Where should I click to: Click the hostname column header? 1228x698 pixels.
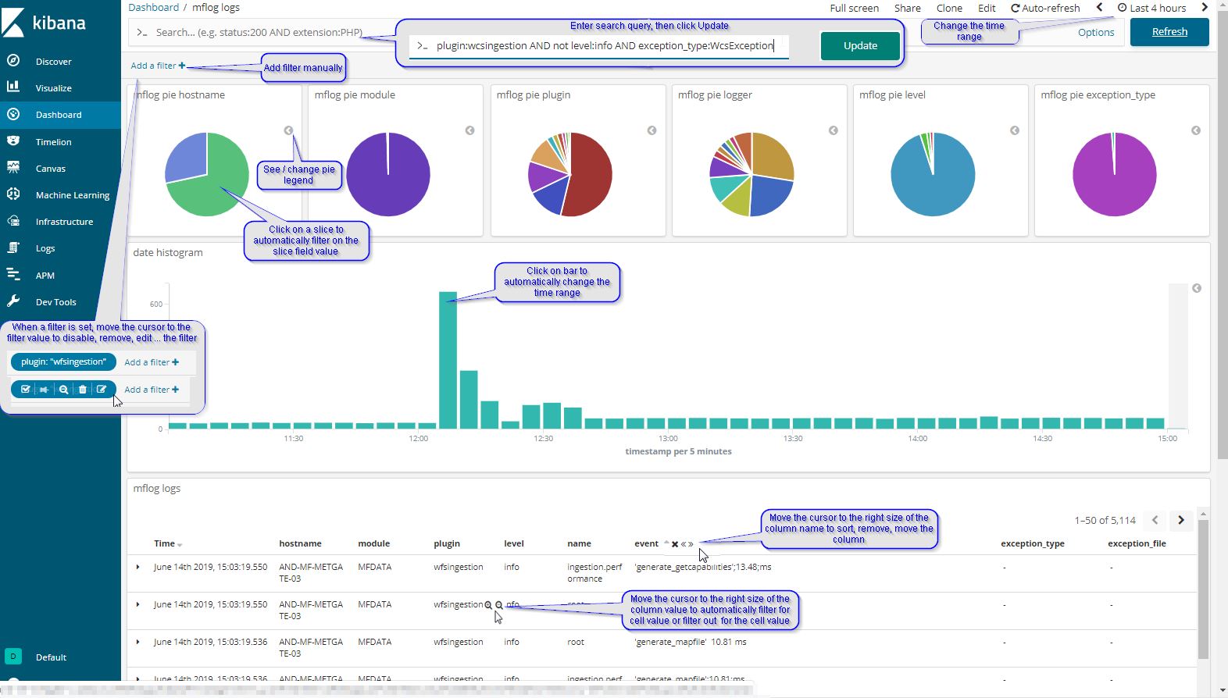[x=300, y=543]
